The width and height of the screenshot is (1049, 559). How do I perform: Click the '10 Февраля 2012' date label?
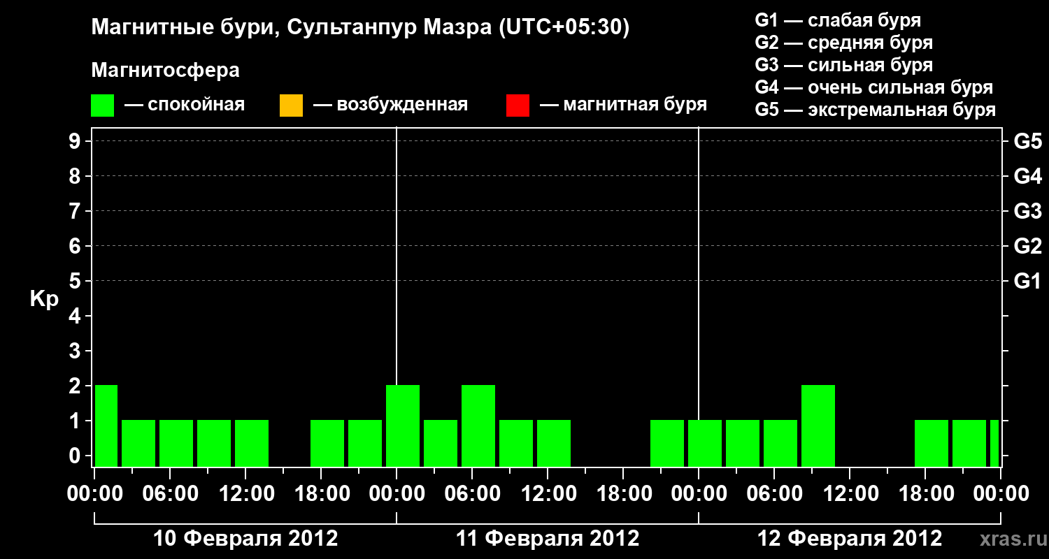click(245, 539)
